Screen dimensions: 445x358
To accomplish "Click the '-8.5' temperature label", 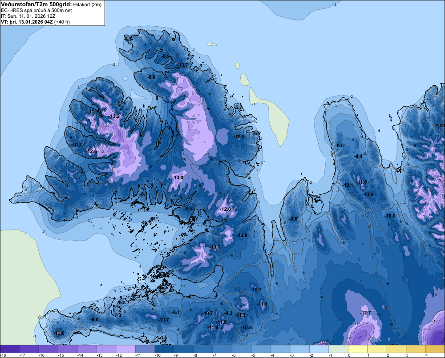I will pos(340,145).
